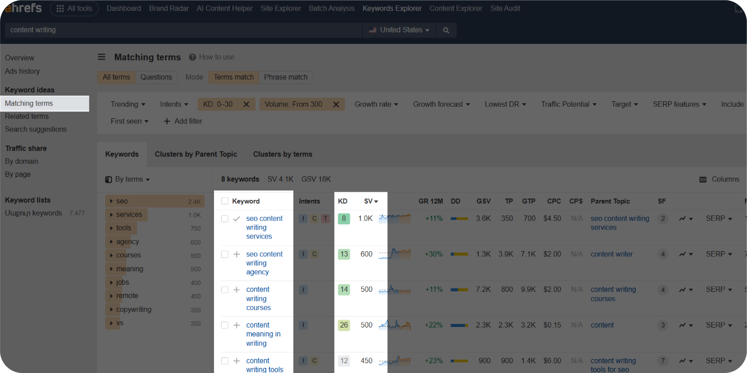This screenshot has width=747, height=373.
Task: Go to the Dashboard menu item
Action: click(x=124, y=8)
